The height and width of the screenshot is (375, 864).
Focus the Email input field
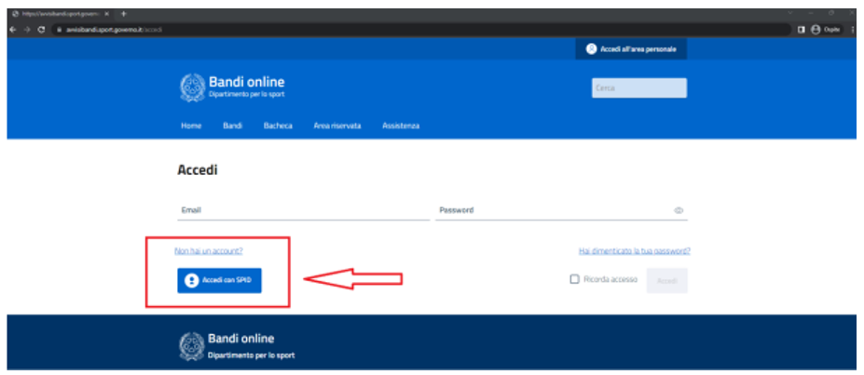point(303,210)
